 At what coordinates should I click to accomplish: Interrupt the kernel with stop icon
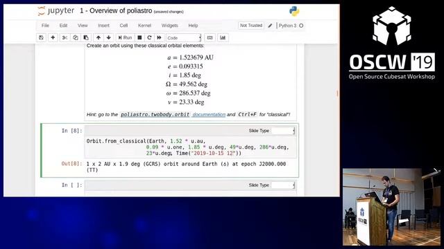point(139,37)
